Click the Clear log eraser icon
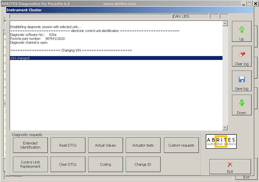The height and width of the screenshot is (182, 259). [x=241, y=55]
